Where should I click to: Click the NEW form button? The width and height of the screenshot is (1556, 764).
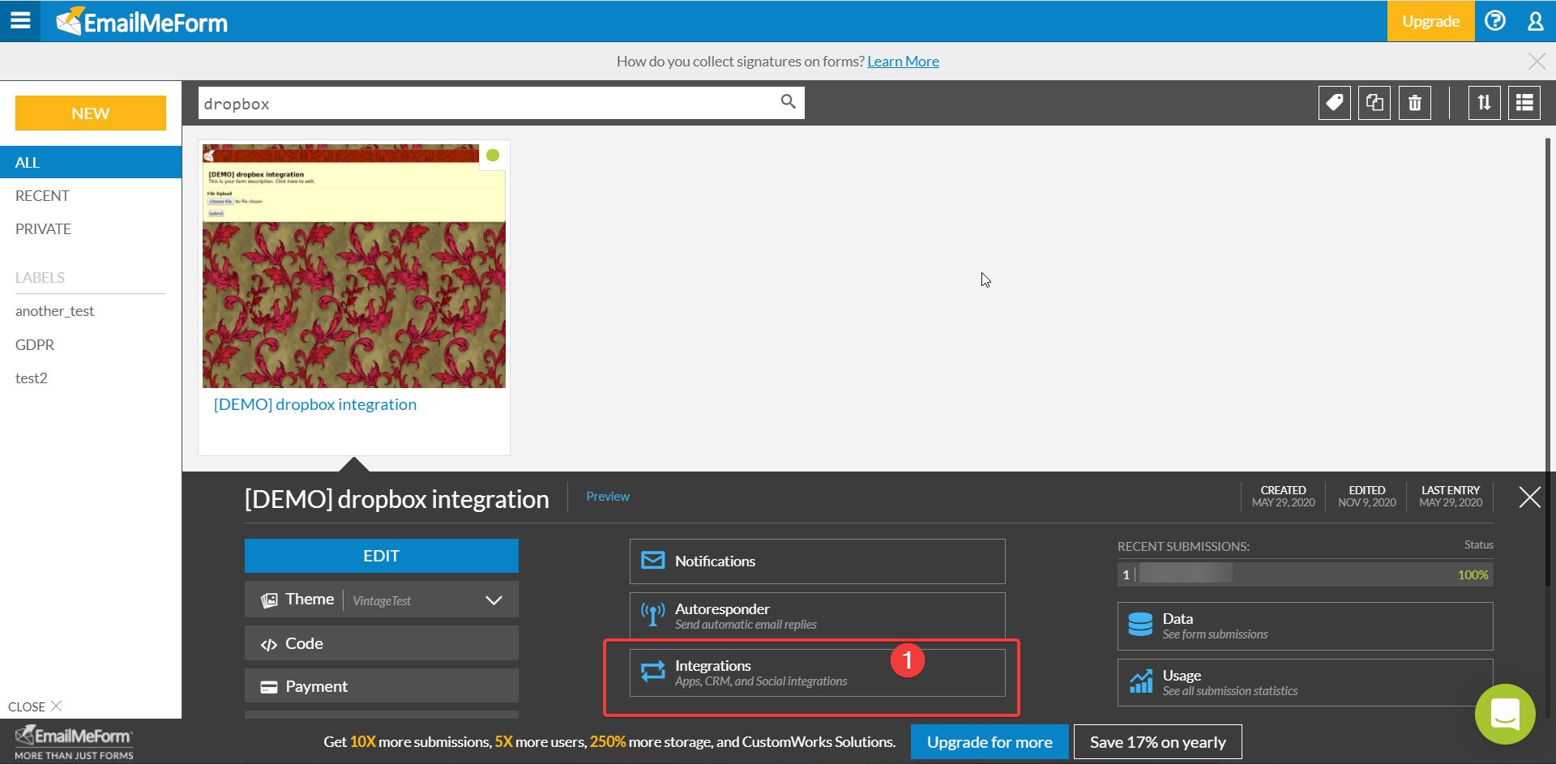pyautogui.click(x=91, y=113)
